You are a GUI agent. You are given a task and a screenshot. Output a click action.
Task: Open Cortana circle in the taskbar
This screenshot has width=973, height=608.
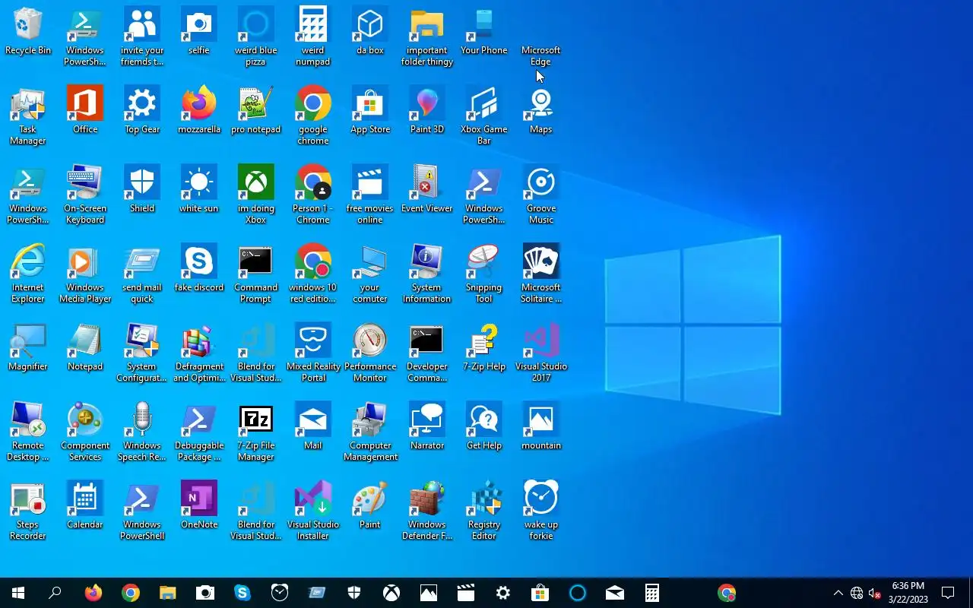pos(578,593)
